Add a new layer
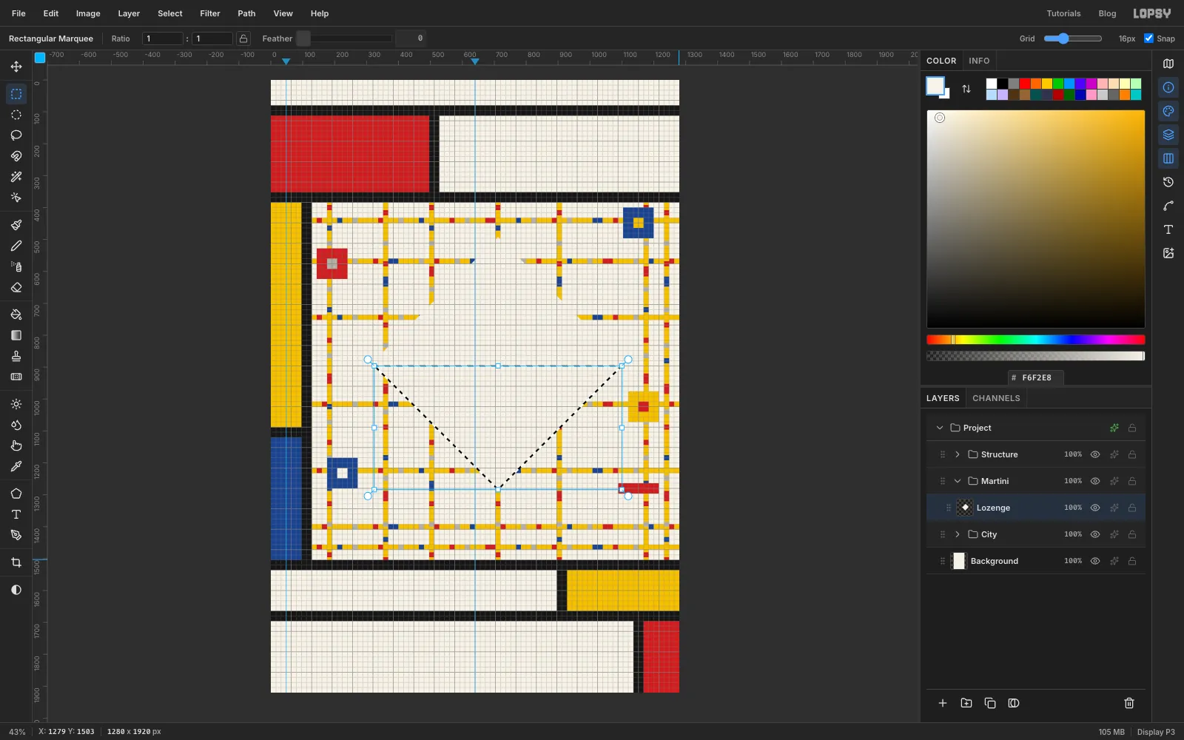Screen dimensions: 1184x740 coord(943,703)
